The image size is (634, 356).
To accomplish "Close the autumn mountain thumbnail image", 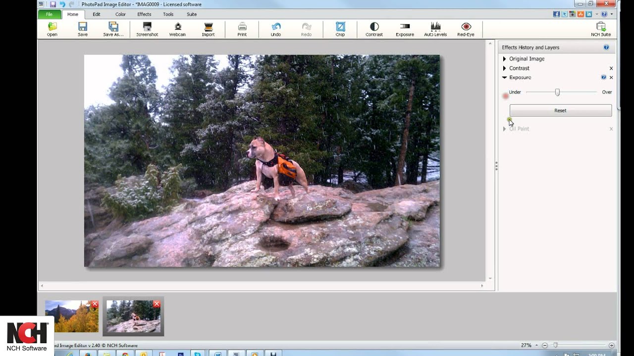I will (x=95, y=304).
